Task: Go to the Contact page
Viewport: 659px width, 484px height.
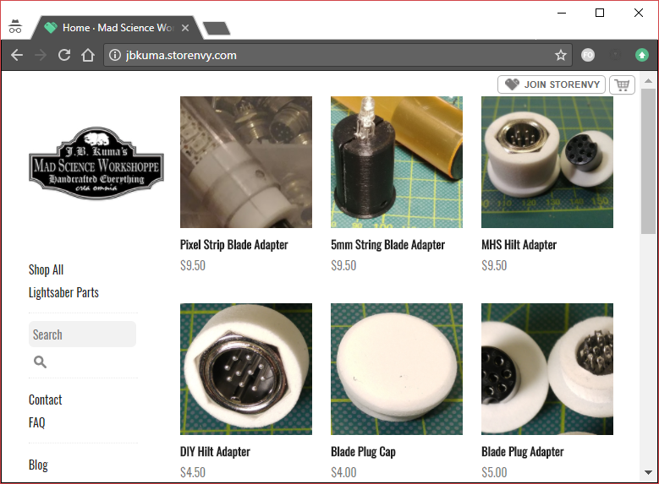Action: 45,400
